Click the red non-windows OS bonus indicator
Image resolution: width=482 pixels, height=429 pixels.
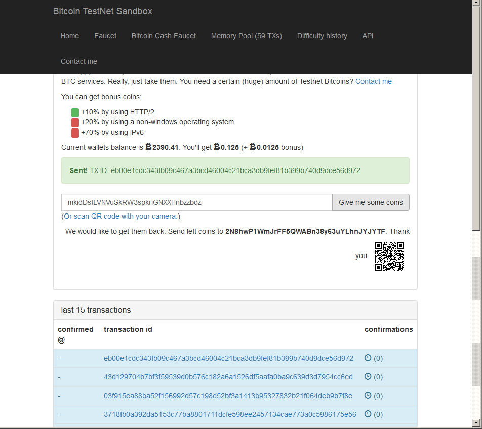(x=75, y=122)
